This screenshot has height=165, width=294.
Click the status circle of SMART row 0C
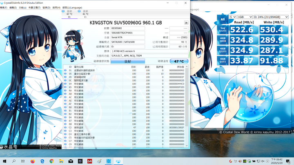(65, 80)
